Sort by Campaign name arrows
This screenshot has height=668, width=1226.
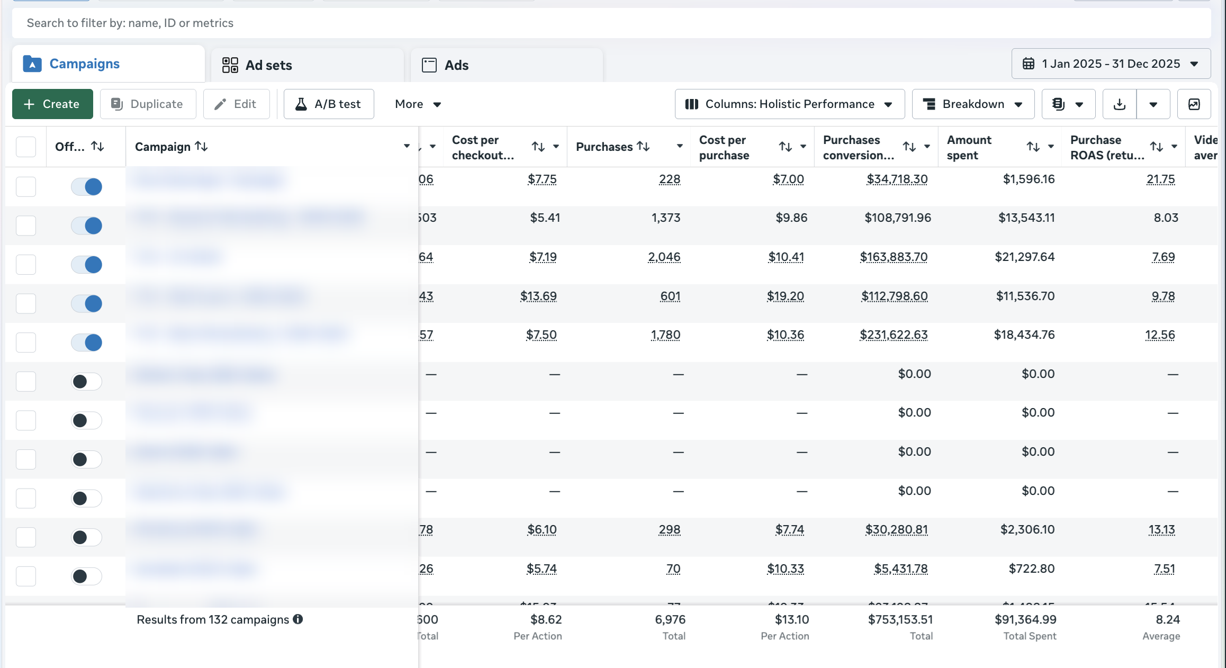[201, 146]
